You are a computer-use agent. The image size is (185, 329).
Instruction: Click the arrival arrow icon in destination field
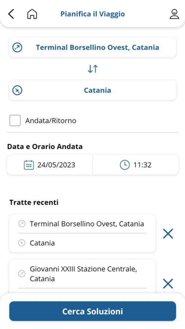pyautogui.click(x=18, y=90)
